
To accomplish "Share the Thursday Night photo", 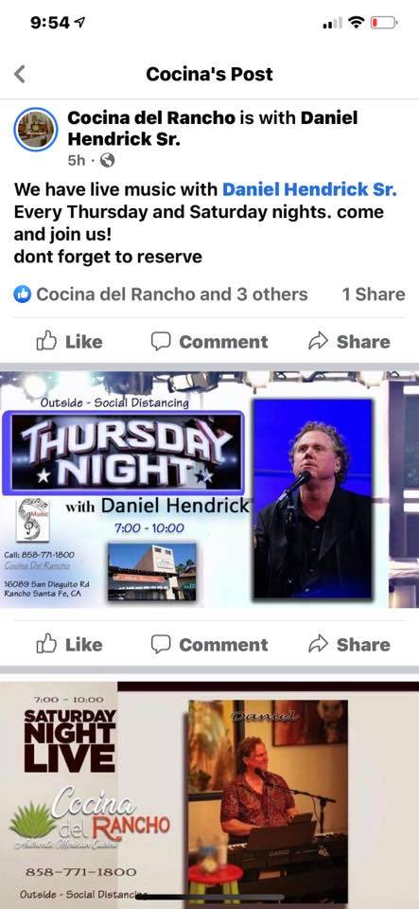I will [349, 644].
